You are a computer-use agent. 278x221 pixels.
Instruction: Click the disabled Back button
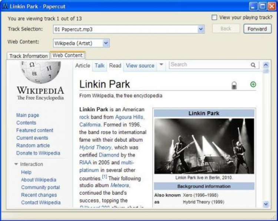coord(226,29)
